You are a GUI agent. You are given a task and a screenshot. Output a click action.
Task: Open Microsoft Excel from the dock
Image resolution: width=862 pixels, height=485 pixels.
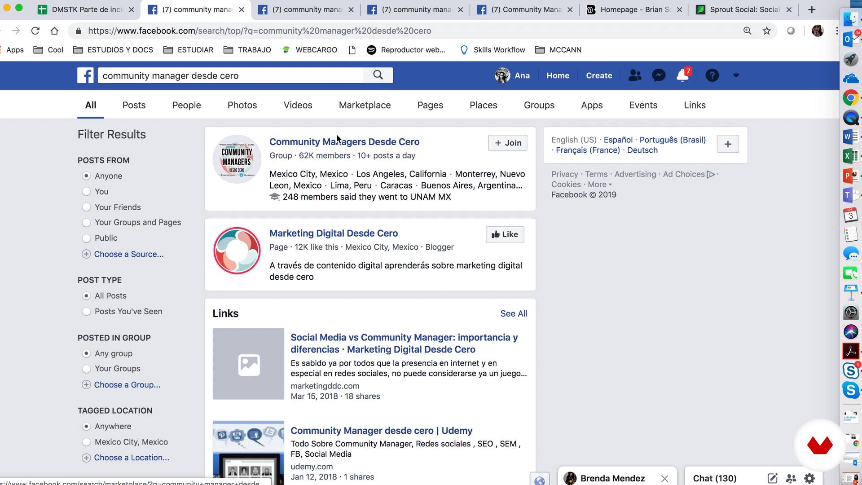[850, 156]
